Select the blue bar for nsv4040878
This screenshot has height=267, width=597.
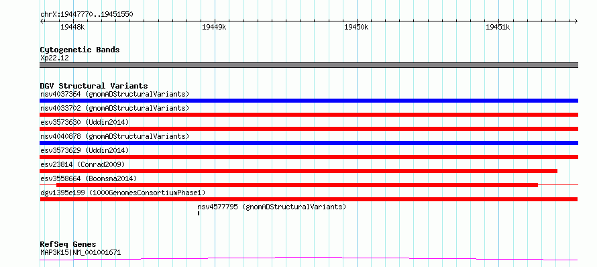pos(309,143)
